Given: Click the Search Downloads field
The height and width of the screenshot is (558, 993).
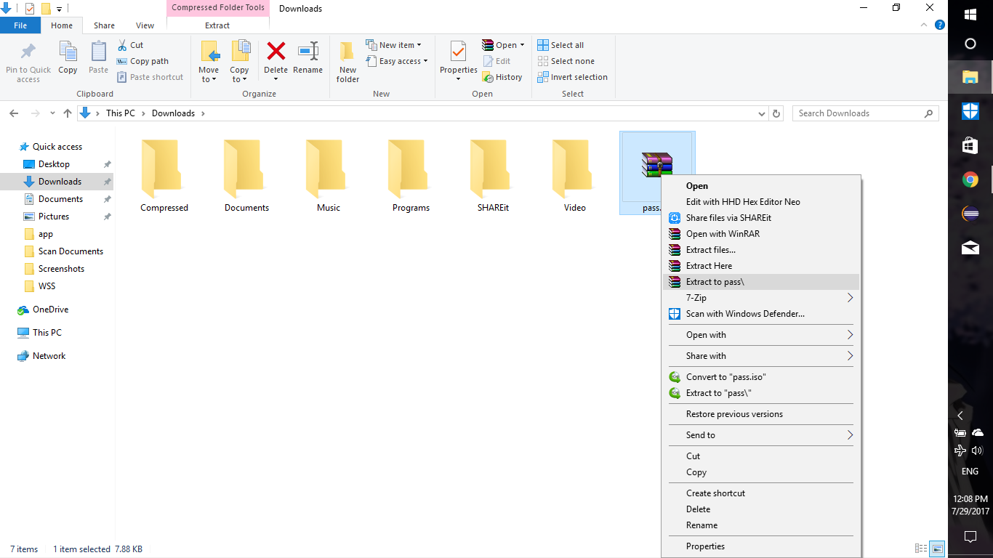Looking at the screenshot, I should pyautogui.click(x=858, y=113).
